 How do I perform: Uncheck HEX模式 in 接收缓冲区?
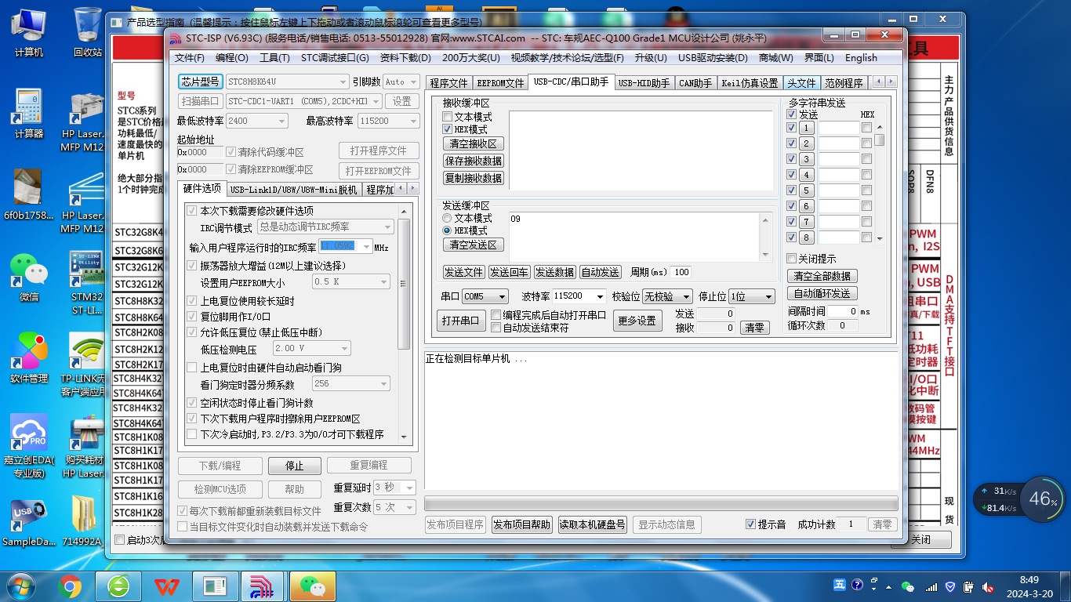pos(447,129)
